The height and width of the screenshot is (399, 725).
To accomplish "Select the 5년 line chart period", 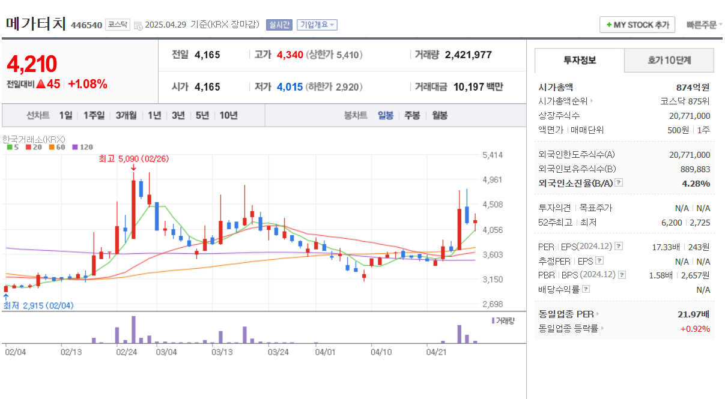I will pyautogui.click(x=202, y=115).
